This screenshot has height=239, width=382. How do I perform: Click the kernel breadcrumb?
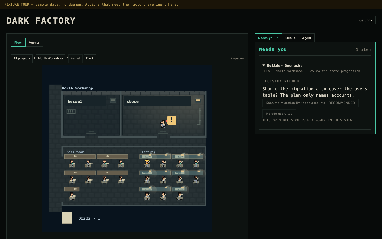tap(75, 58)
